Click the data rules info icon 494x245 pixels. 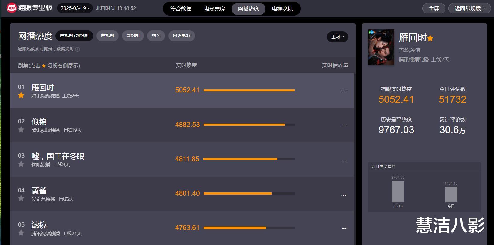point(78,49)
